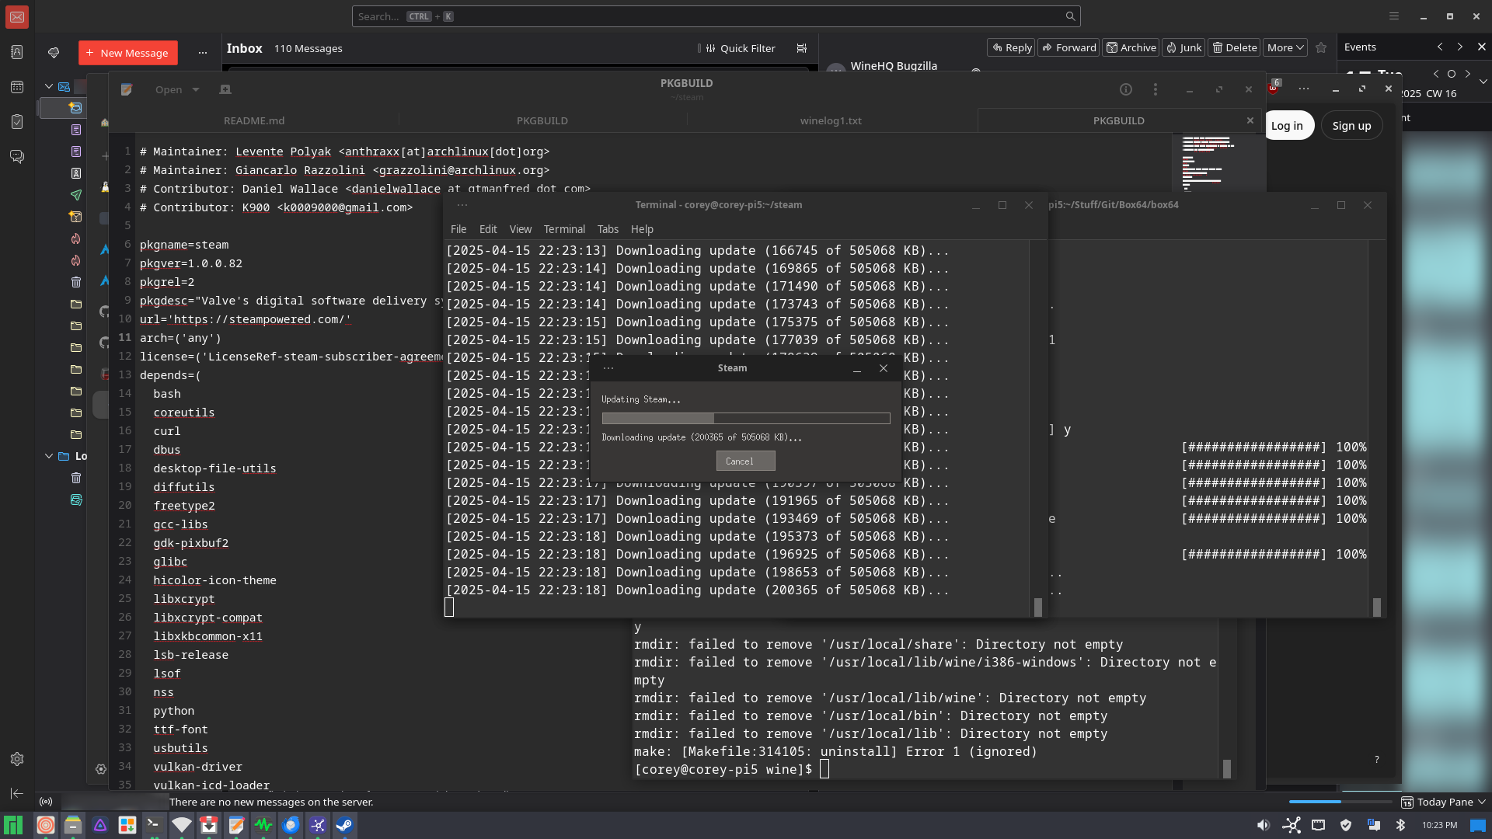
Task: Select the chat icon in Thunderbird's sidebar
Action: 17,156
